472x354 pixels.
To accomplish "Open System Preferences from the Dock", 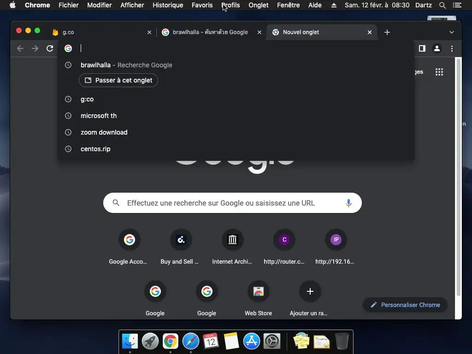I will (x=272, y=342).
